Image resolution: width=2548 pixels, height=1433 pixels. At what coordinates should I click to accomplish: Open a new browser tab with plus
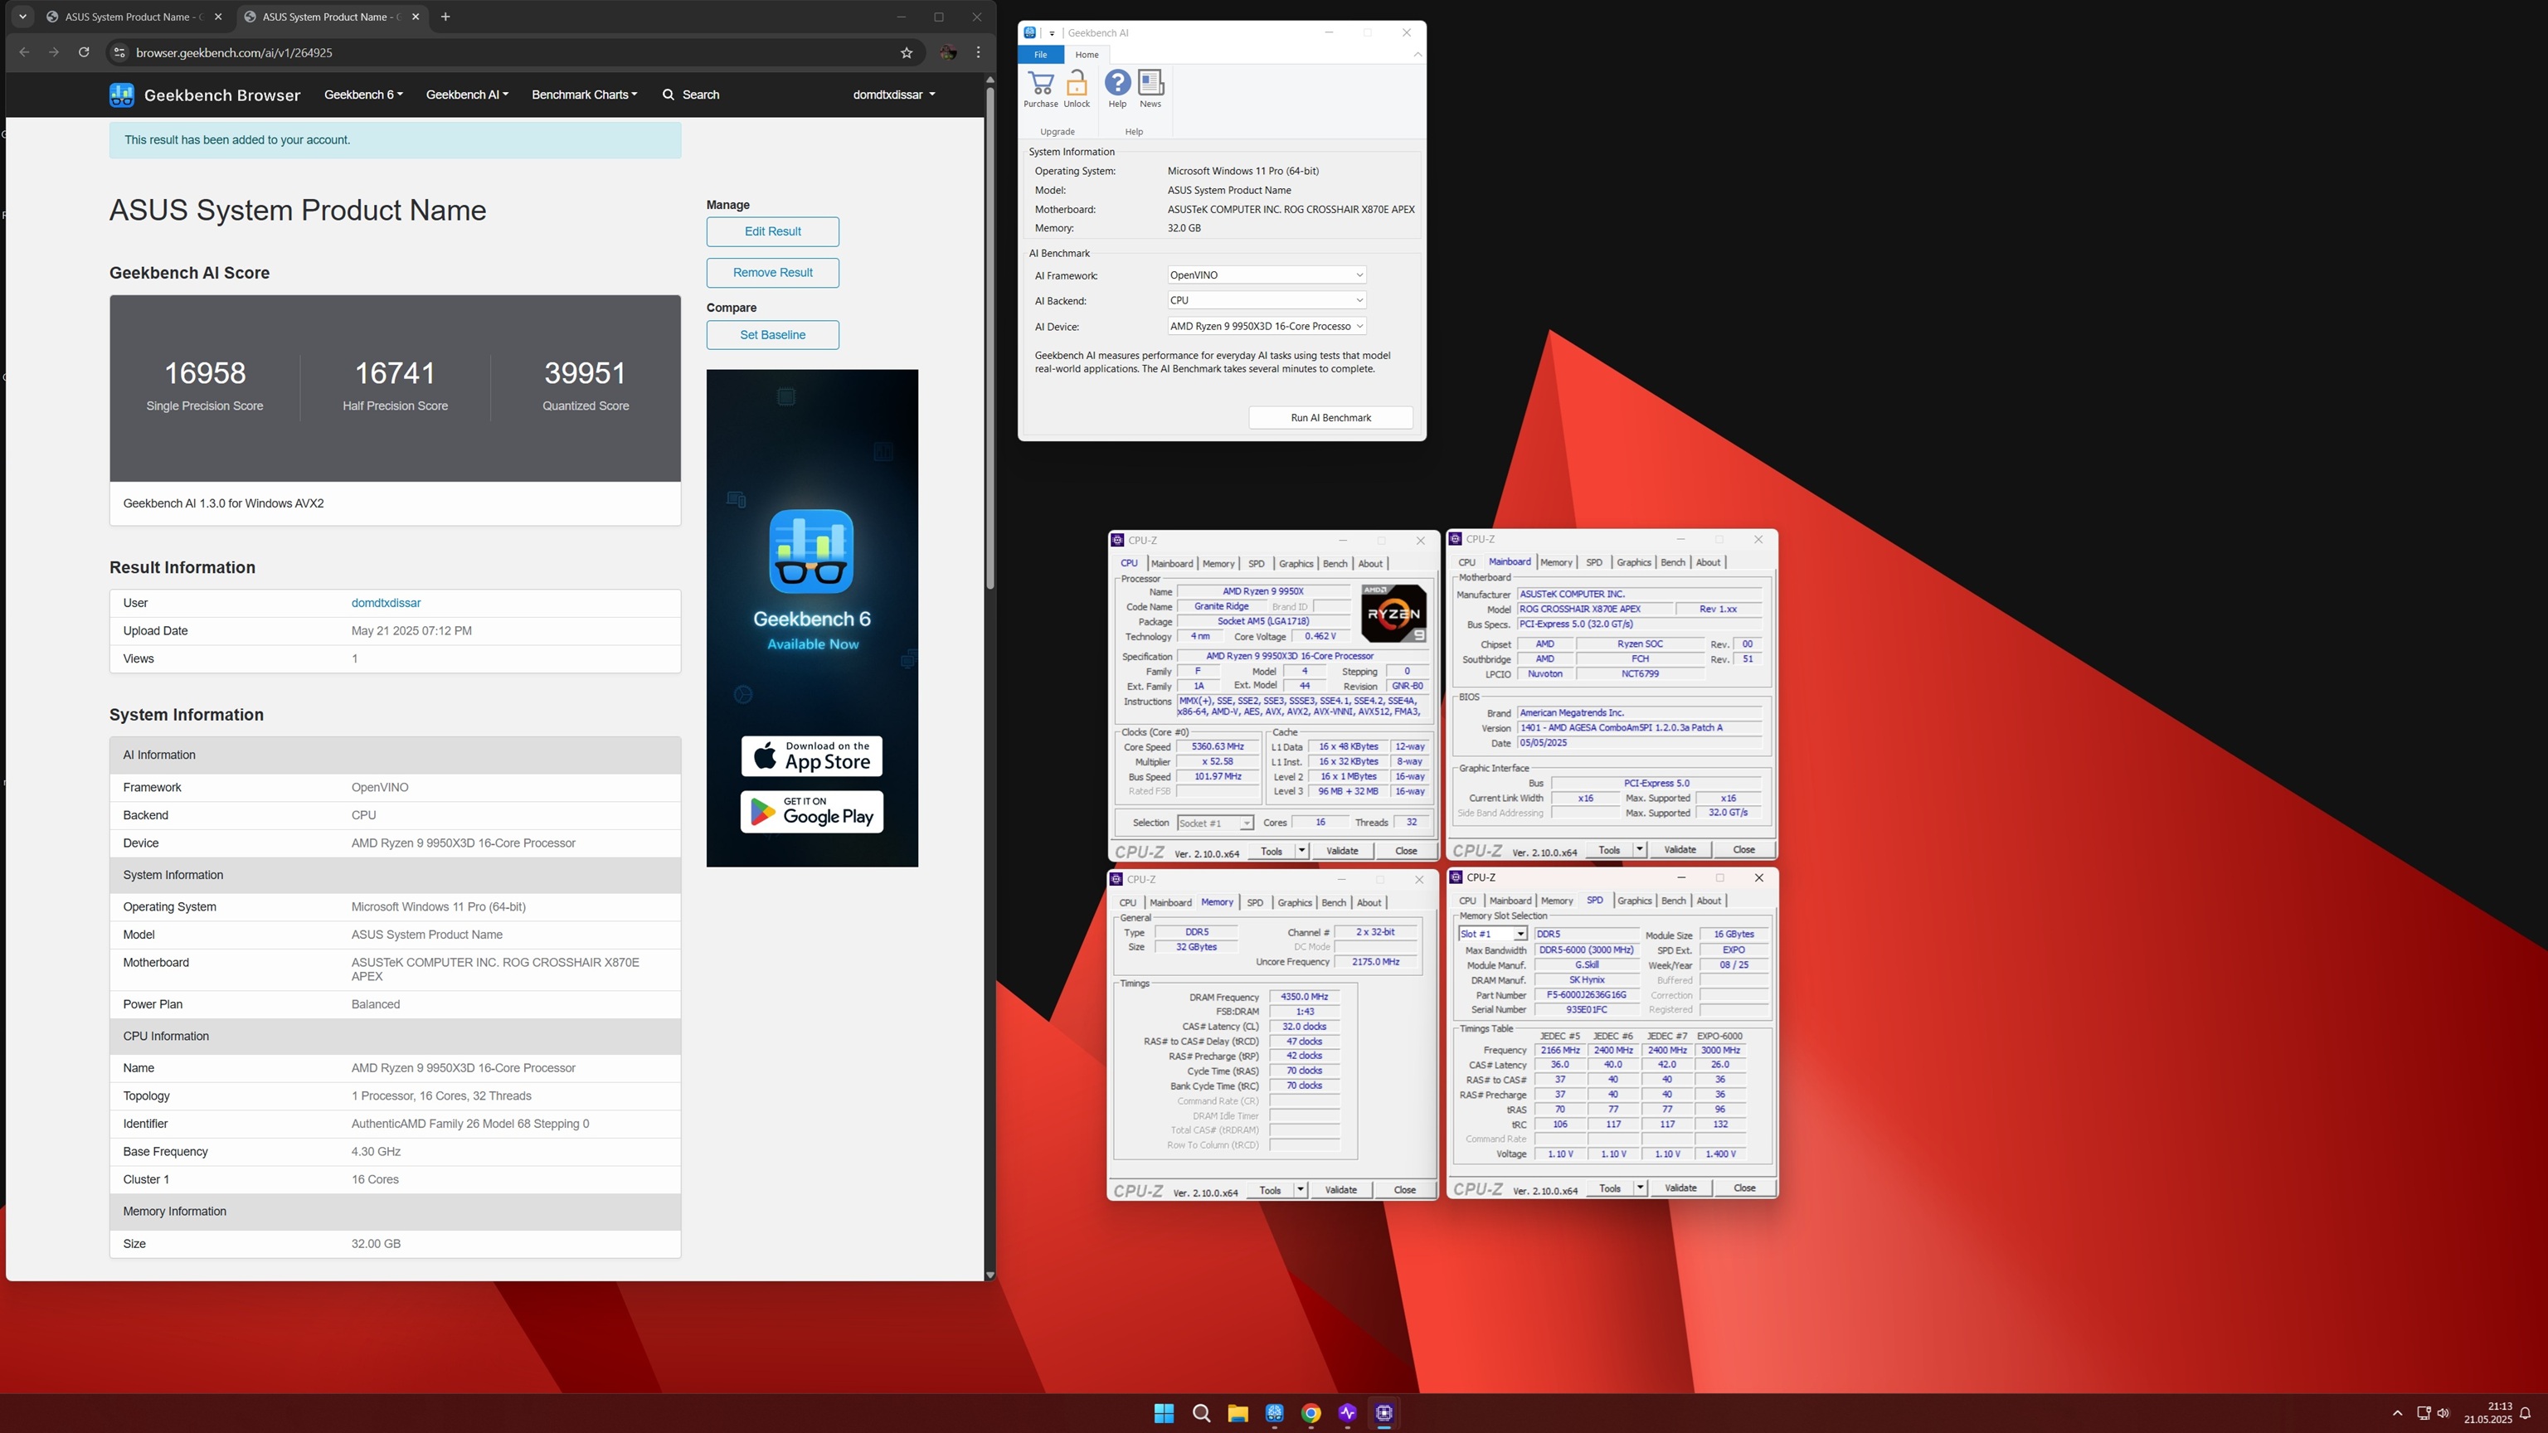coord(445,17)
